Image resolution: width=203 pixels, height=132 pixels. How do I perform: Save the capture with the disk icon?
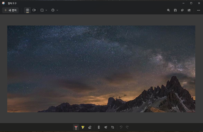[175, 10]
